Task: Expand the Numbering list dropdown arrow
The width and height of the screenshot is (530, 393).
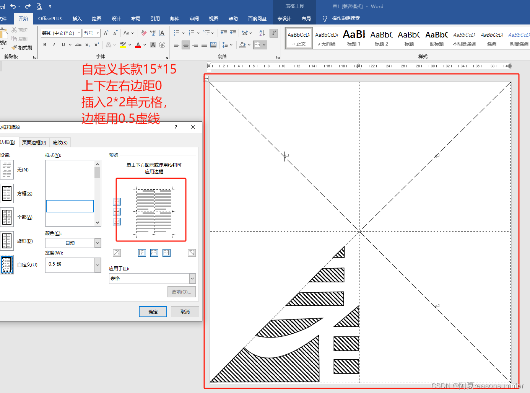Action: pyautogui.click(x=198, y=33)
